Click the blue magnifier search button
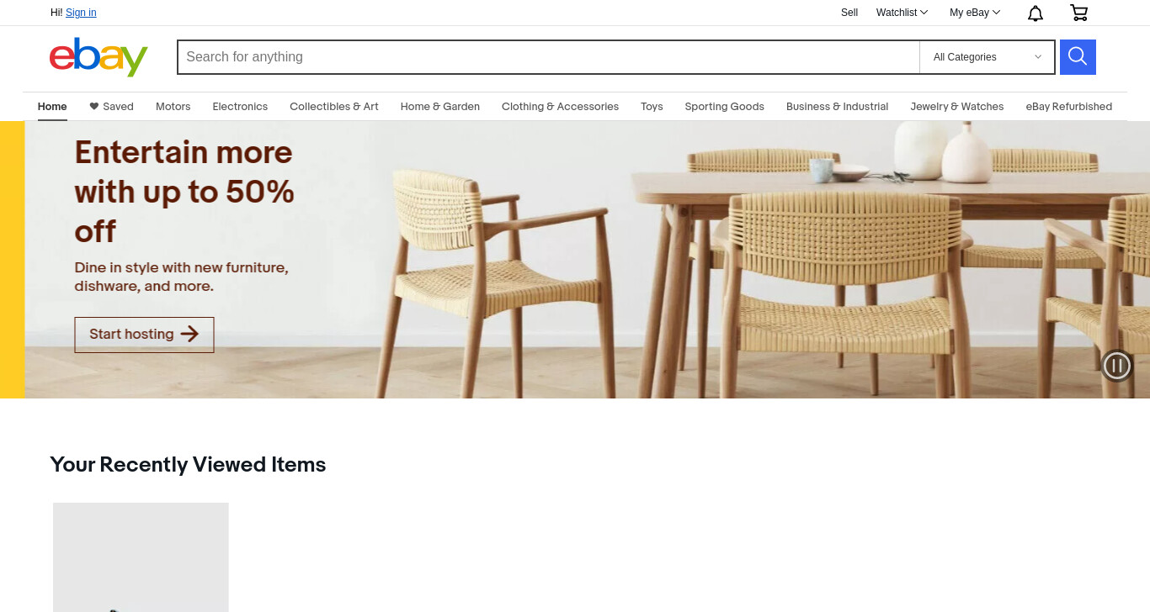1150x612 pixels. pyautogui.click(x=1078, y=57)
